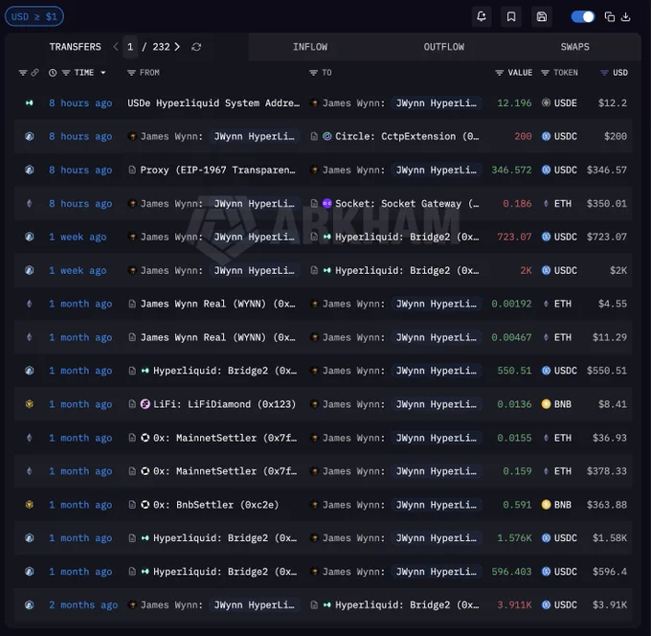The image size is (651, 636).
Task: Click the bookmark icon
Action: (511, 16)
